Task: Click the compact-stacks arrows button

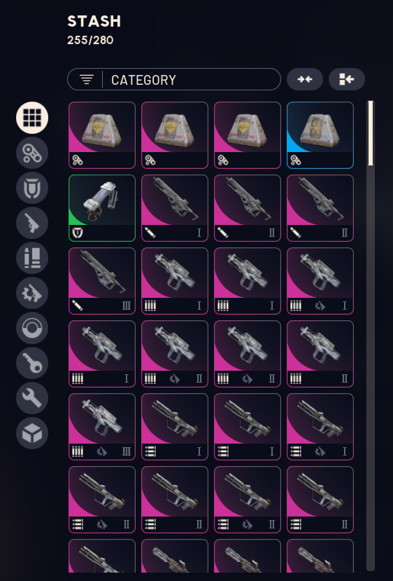Action: point(305,79)
